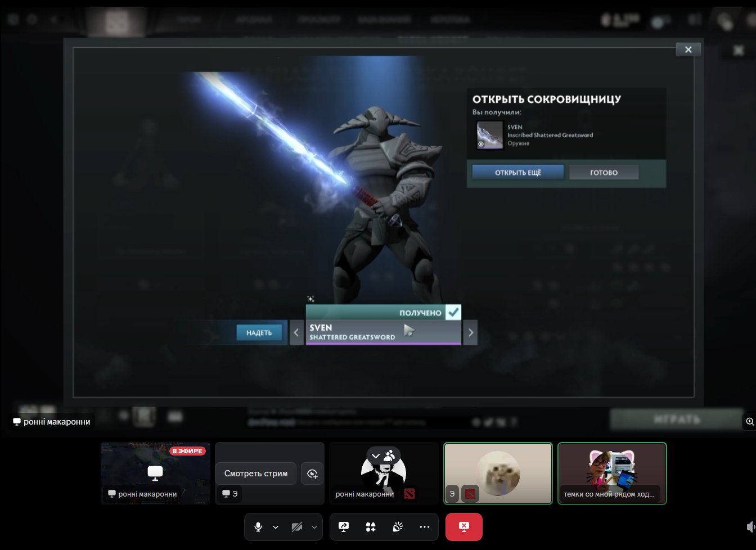Disconnect from the call with red button

[464, 527]
